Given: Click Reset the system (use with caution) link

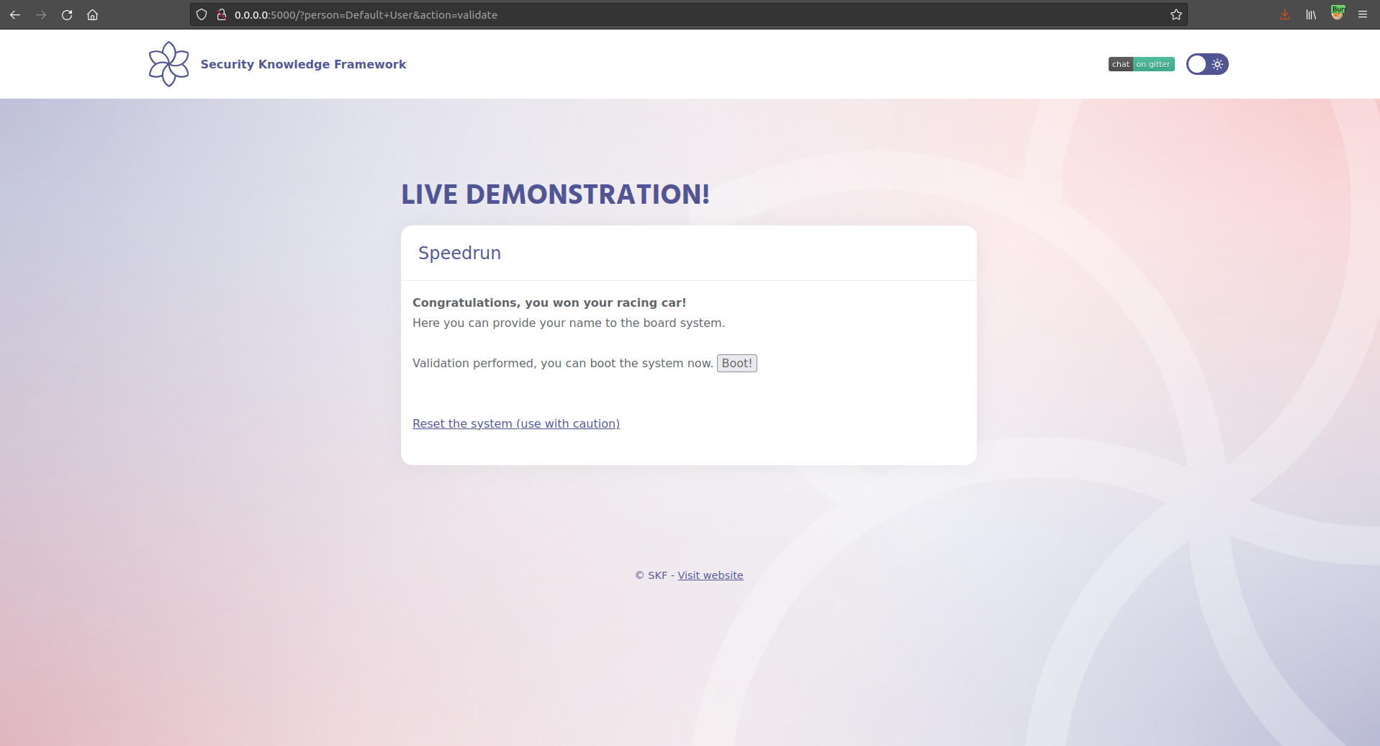Looking at the screenshot, I should tap(516, 423).
